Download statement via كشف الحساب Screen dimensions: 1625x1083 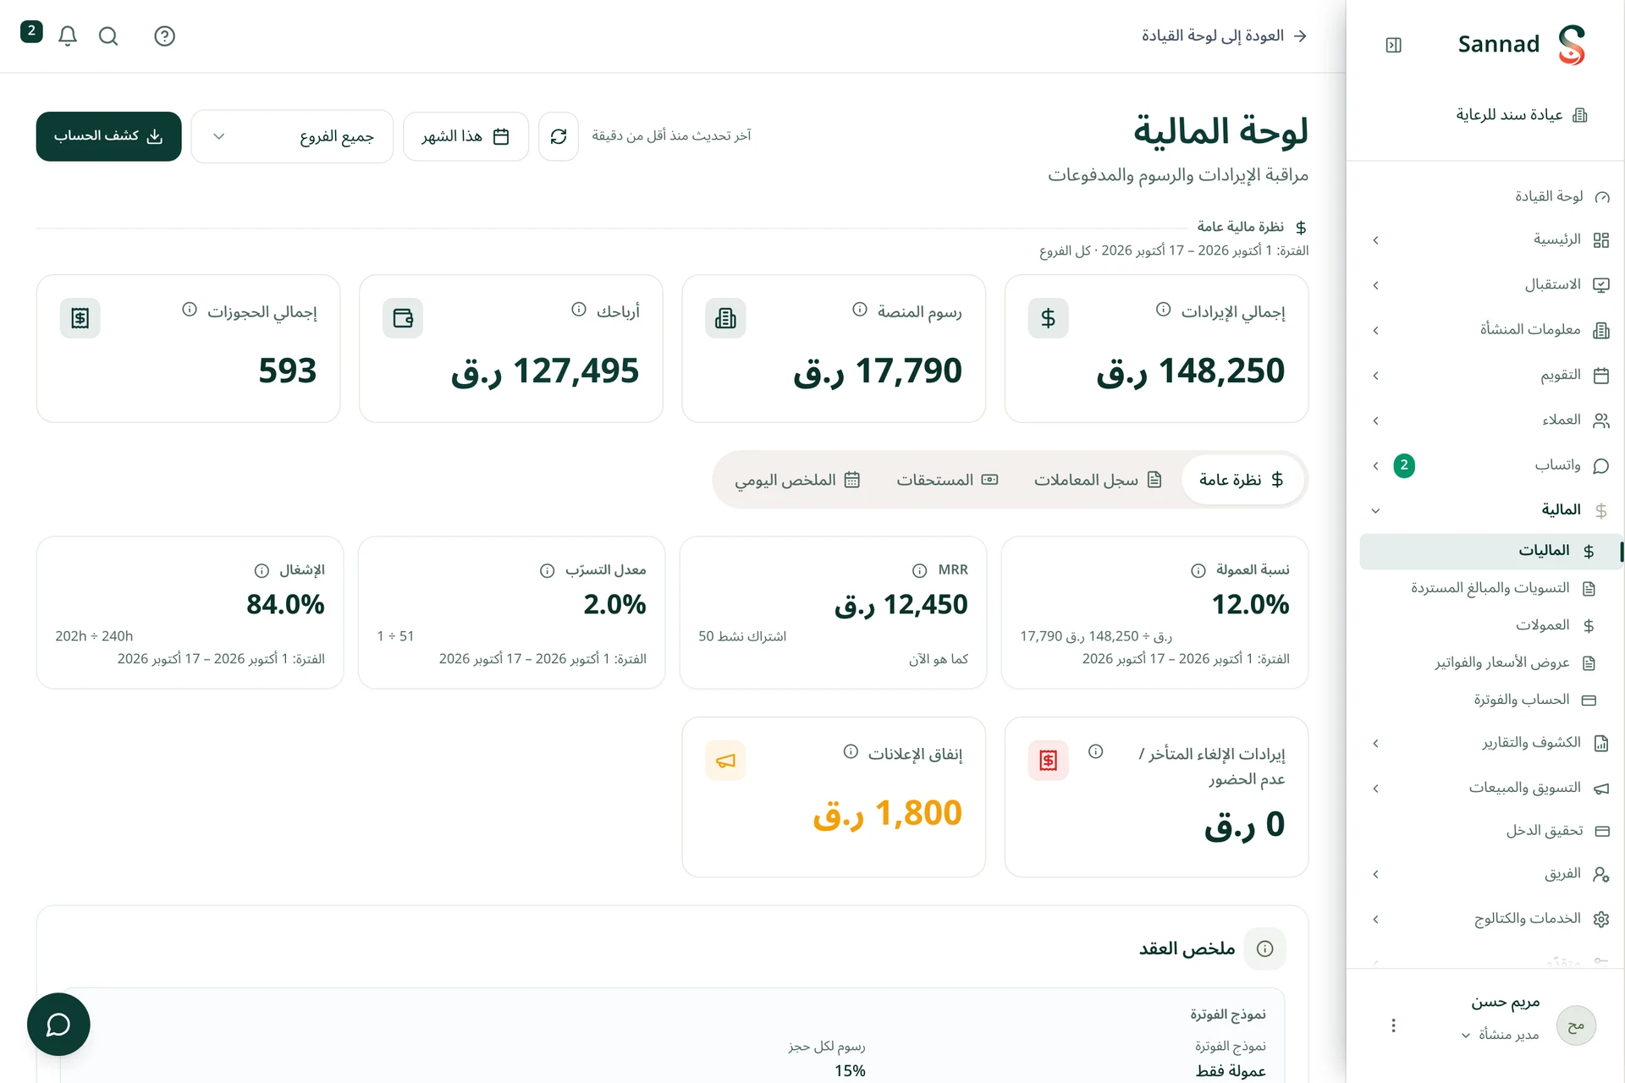click(108, 136)
